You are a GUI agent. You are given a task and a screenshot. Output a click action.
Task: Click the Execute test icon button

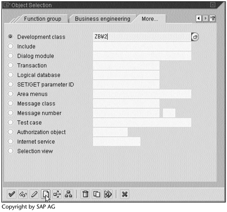[108, 194]
